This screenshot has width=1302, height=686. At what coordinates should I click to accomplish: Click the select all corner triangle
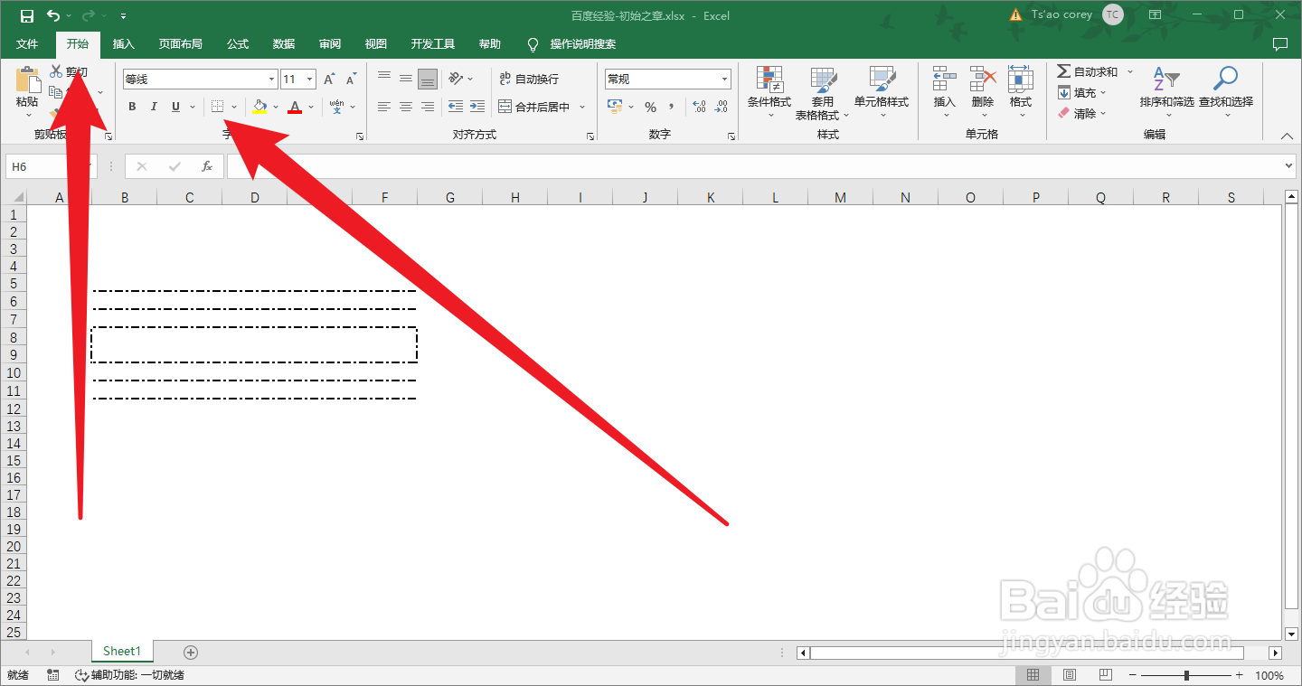tap(16, 198)
